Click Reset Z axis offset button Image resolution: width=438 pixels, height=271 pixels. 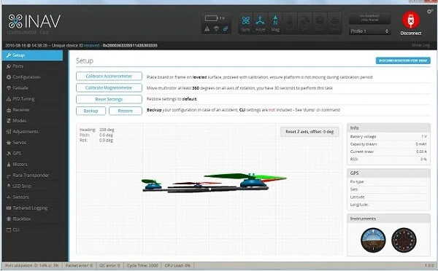tap(310, 132)
